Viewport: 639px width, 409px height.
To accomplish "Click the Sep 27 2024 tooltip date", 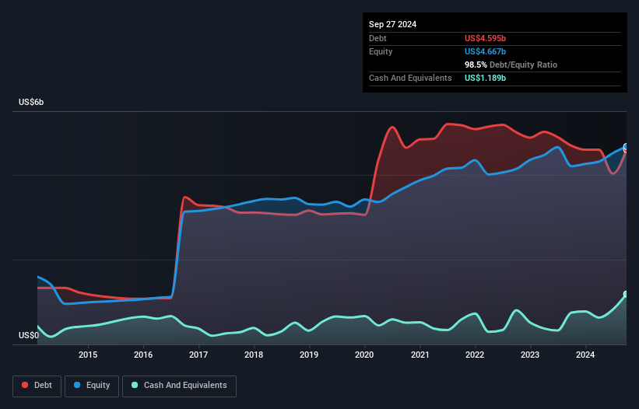I will (392, 24).
